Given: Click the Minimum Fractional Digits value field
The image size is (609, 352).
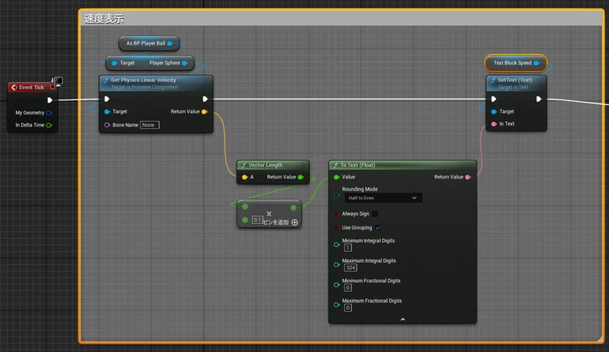Looking at the screenshot, I should [x=348, y=288].
